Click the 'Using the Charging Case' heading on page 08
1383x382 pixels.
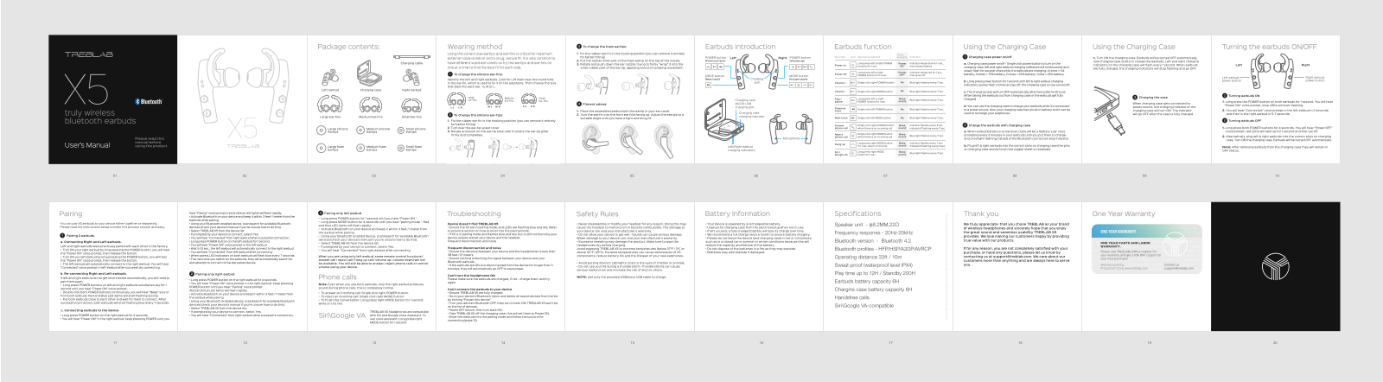pos(1004,47)
